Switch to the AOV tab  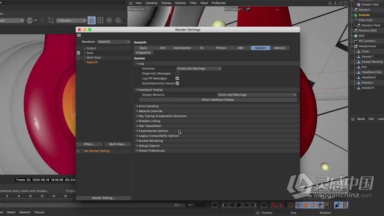click(163, 48)
